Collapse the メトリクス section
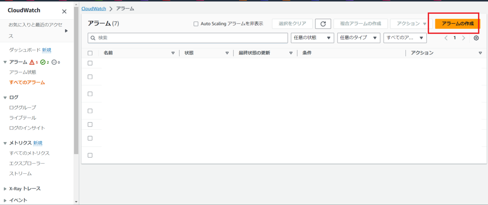 click(x=5, y=143)
